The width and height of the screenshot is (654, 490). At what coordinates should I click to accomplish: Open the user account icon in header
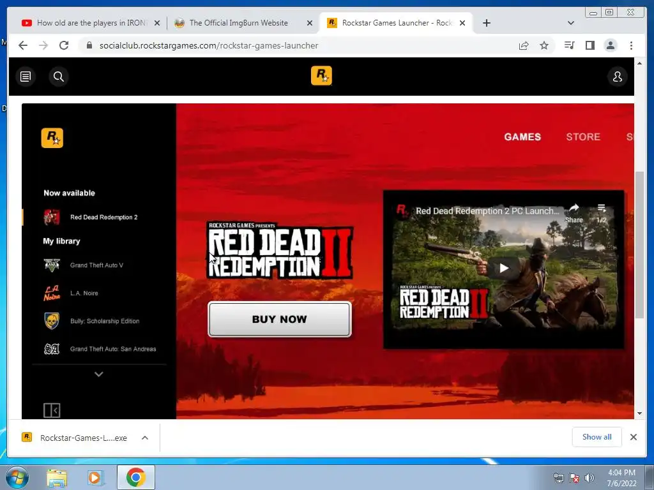click(x=618, y=77)
